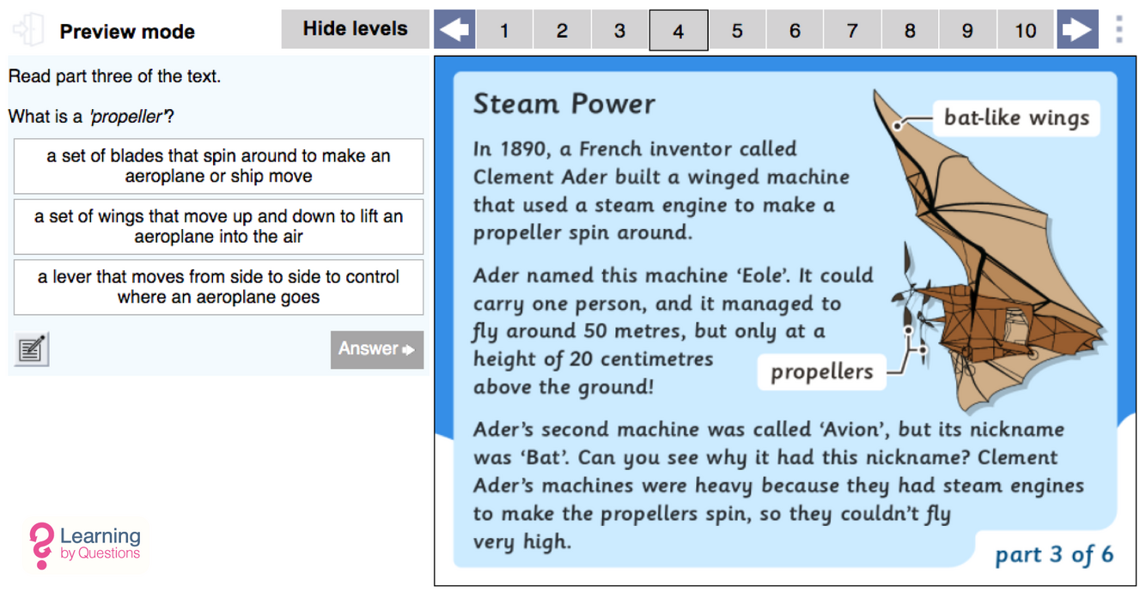Choose answer about wings moving up and down
This screenshot has height=592, width=1146.
[218, 227]
